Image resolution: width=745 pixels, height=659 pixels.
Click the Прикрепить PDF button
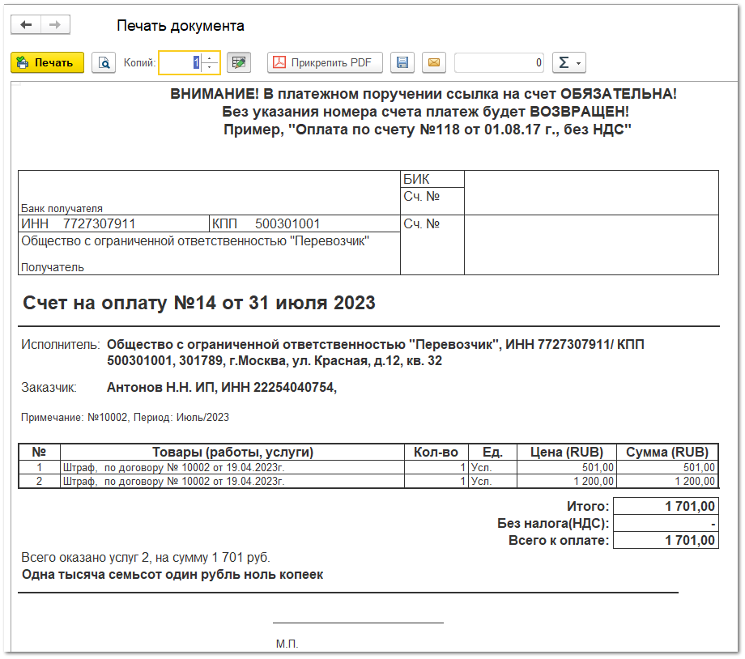point(325,62)
